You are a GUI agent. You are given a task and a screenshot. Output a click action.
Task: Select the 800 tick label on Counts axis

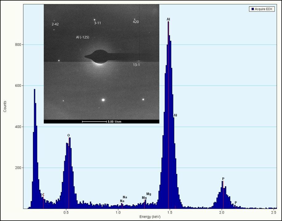click(18, 45)
